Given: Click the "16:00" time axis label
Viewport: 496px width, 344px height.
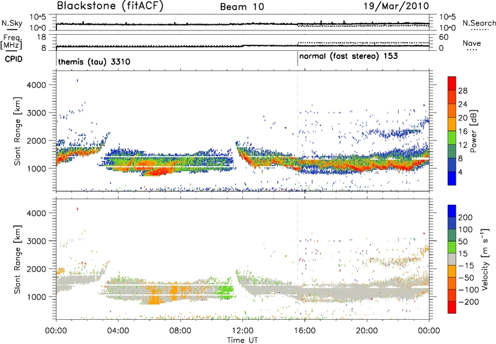Looking at the screenshot, I should click(304, 331).
